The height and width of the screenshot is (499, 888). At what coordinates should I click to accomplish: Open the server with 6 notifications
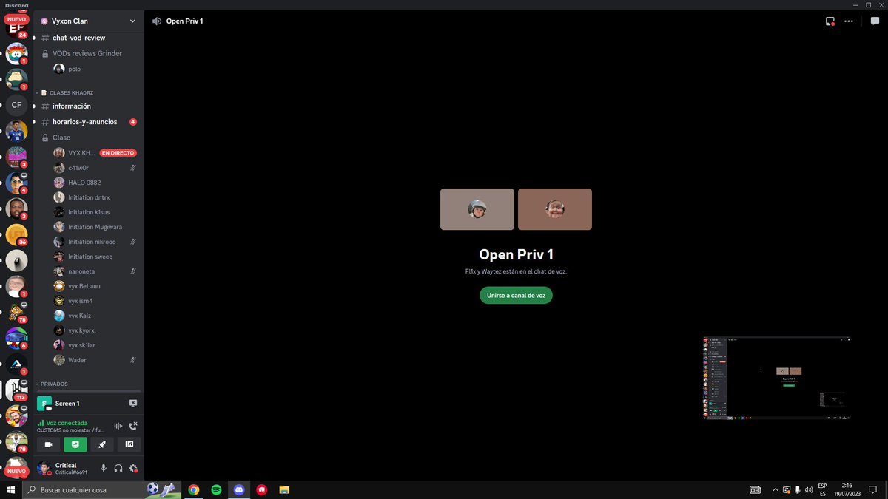pyautogui.click(x=16, y=338)
